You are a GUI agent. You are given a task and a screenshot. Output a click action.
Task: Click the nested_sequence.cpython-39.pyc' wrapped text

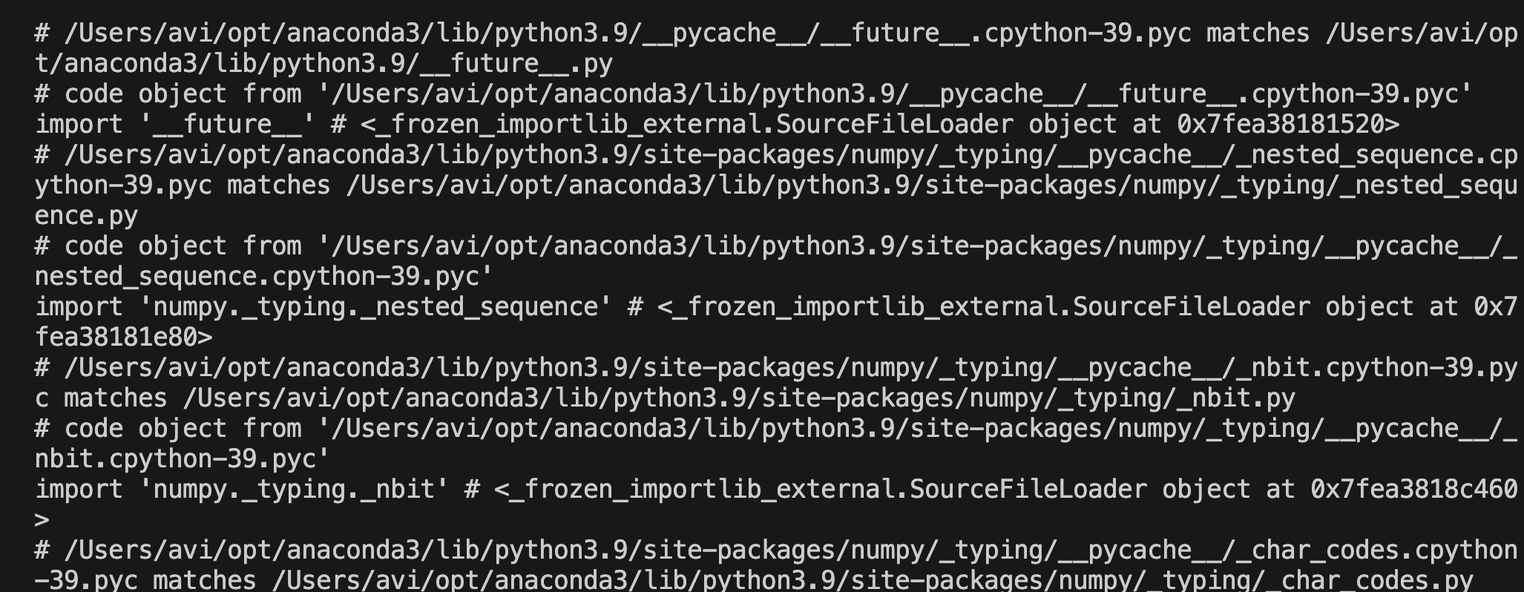click(x=264, y=277)
